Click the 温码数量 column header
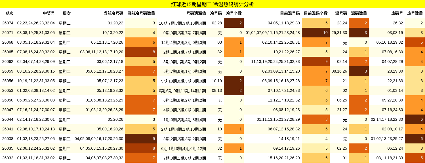The image size is (425, 163). click(x=359, y=13)
